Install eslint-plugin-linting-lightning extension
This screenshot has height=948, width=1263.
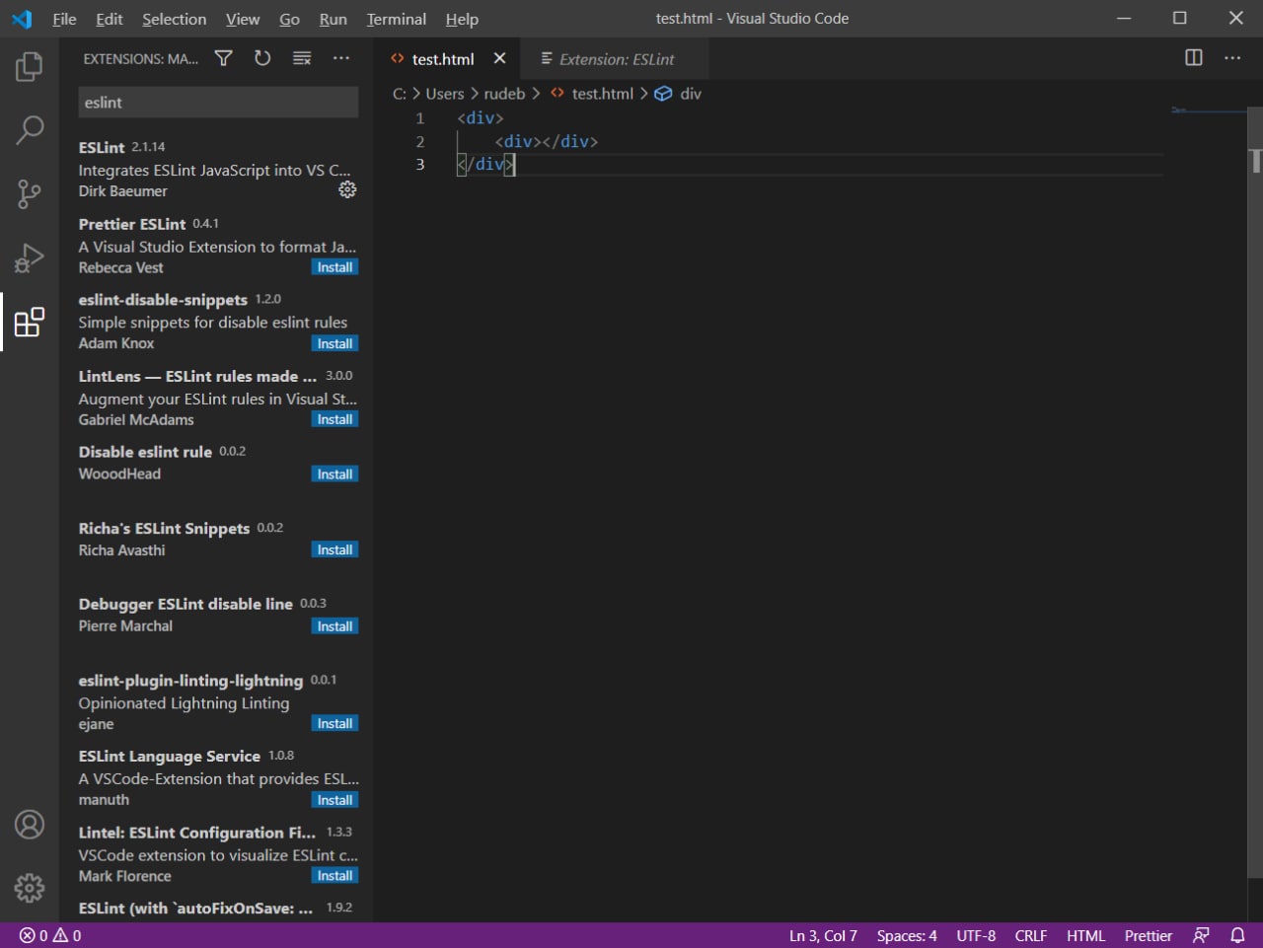click(334, 723)
